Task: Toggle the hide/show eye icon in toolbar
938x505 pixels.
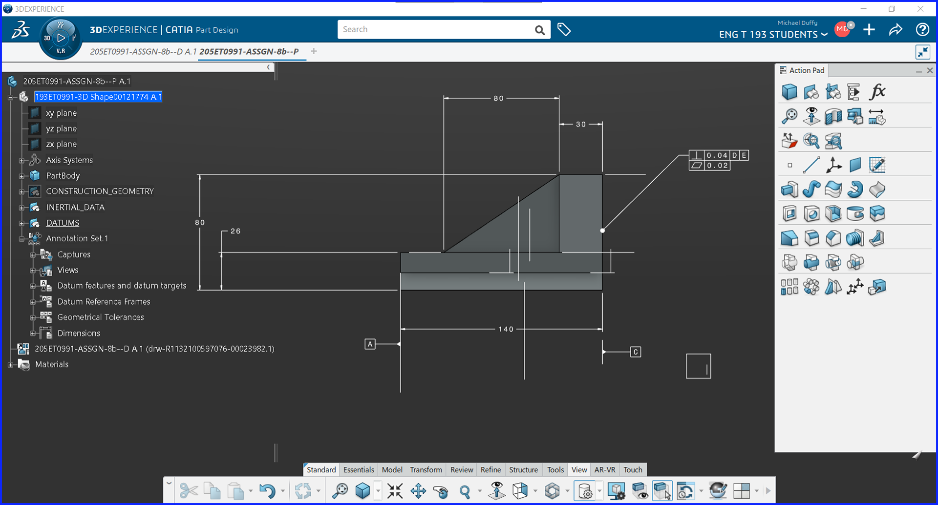Action: (640, 491)
